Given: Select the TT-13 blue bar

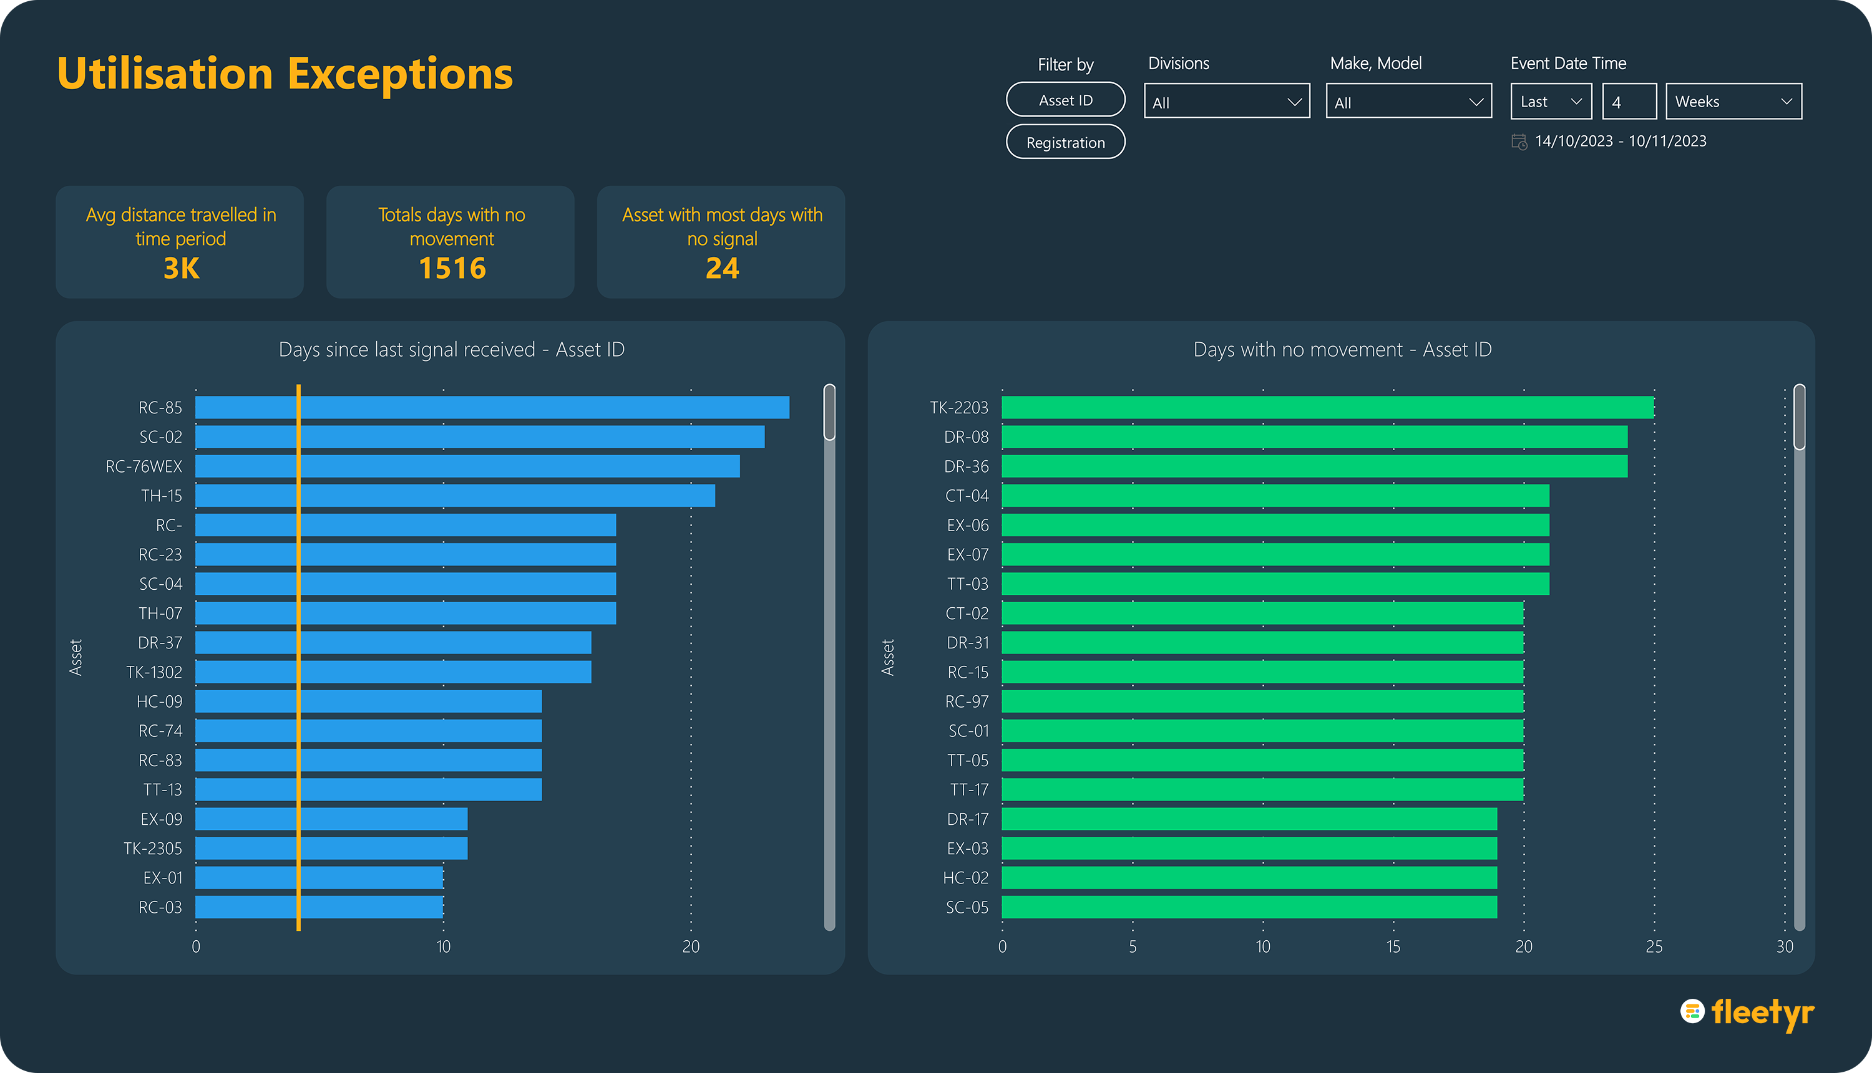Looking at the screenshot, I should point(369,790).
